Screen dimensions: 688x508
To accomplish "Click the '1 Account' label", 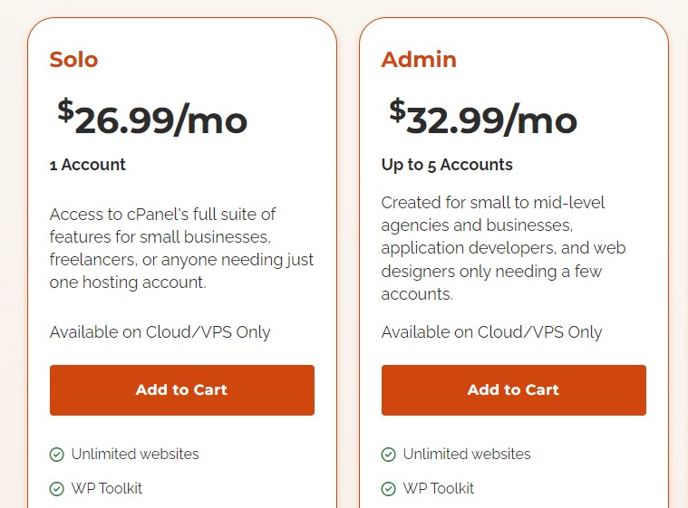I will point(88,165).
